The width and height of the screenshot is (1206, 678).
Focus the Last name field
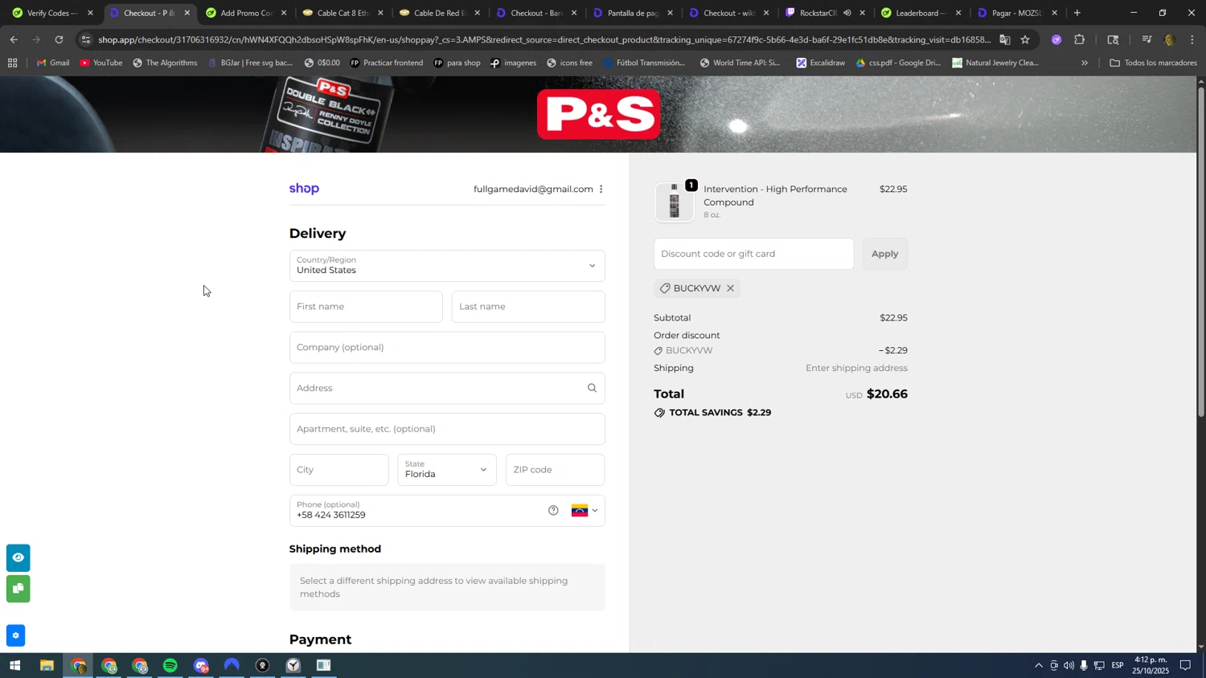pos(528,307)
